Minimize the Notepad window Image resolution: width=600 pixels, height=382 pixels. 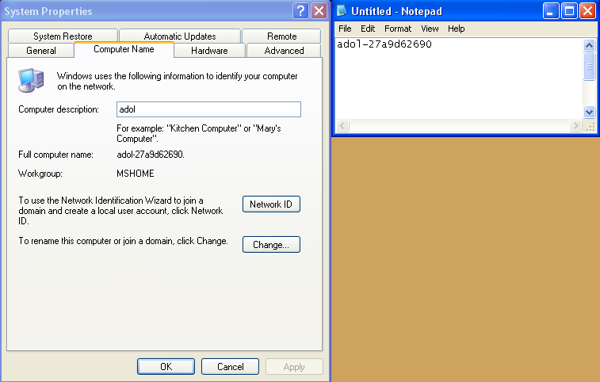point(551,11)
